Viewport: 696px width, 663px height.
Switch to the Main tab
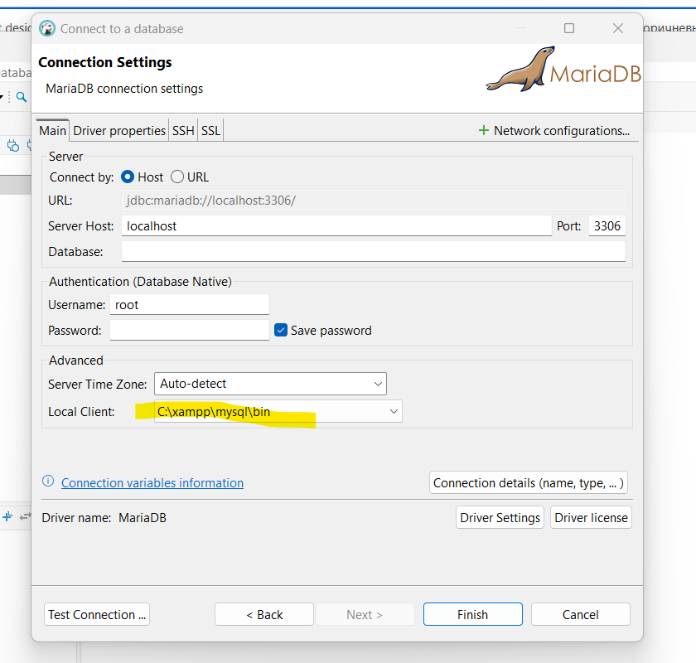click(52, 131)
